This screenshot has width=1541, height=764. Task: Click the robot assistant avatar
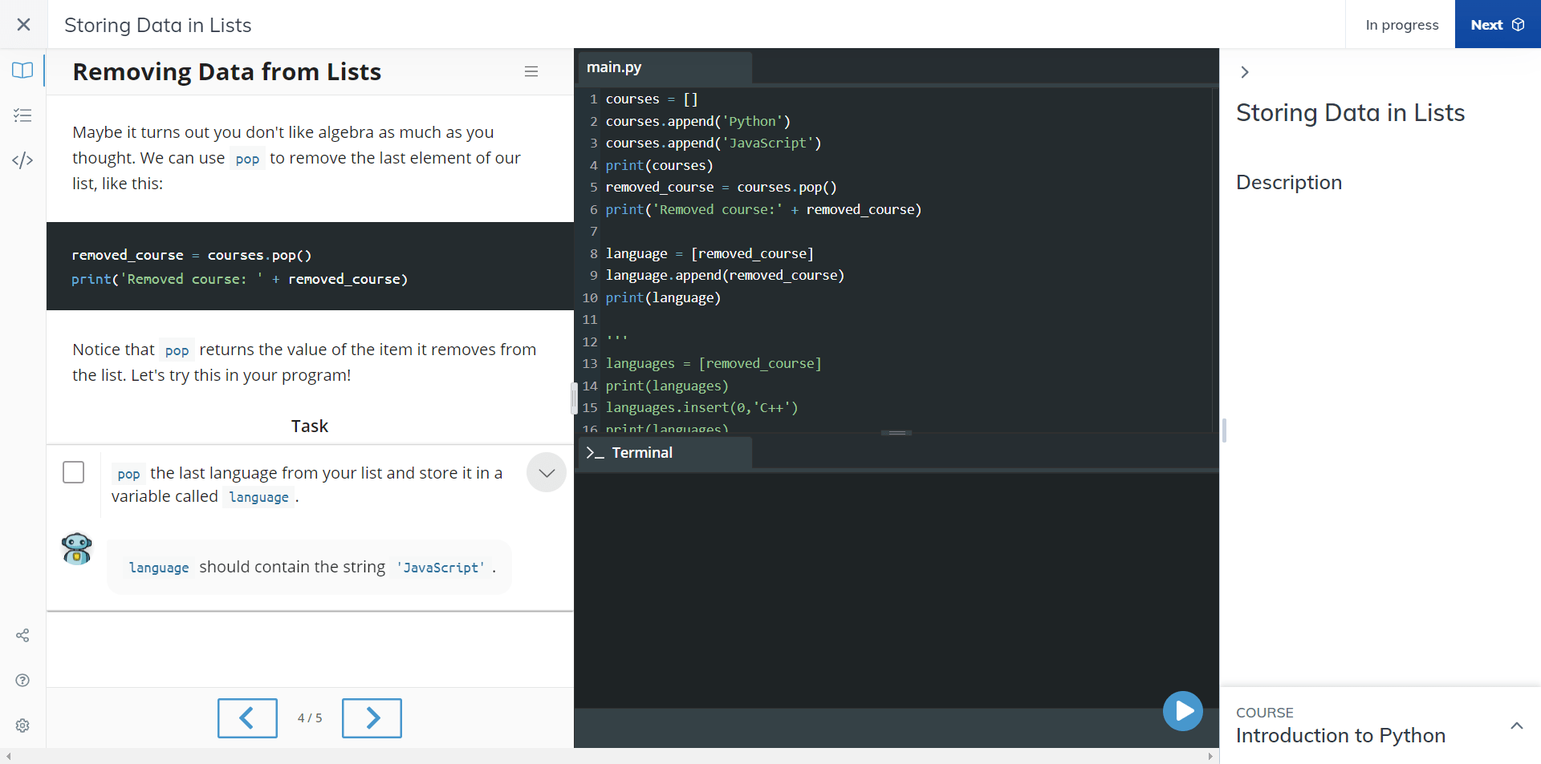pyautogui.click(x=77, y=549)
